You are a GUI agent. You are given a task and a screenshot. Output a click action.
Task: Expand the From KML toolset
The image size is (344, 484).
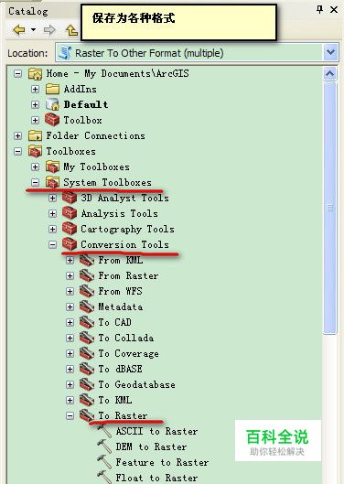70,260
